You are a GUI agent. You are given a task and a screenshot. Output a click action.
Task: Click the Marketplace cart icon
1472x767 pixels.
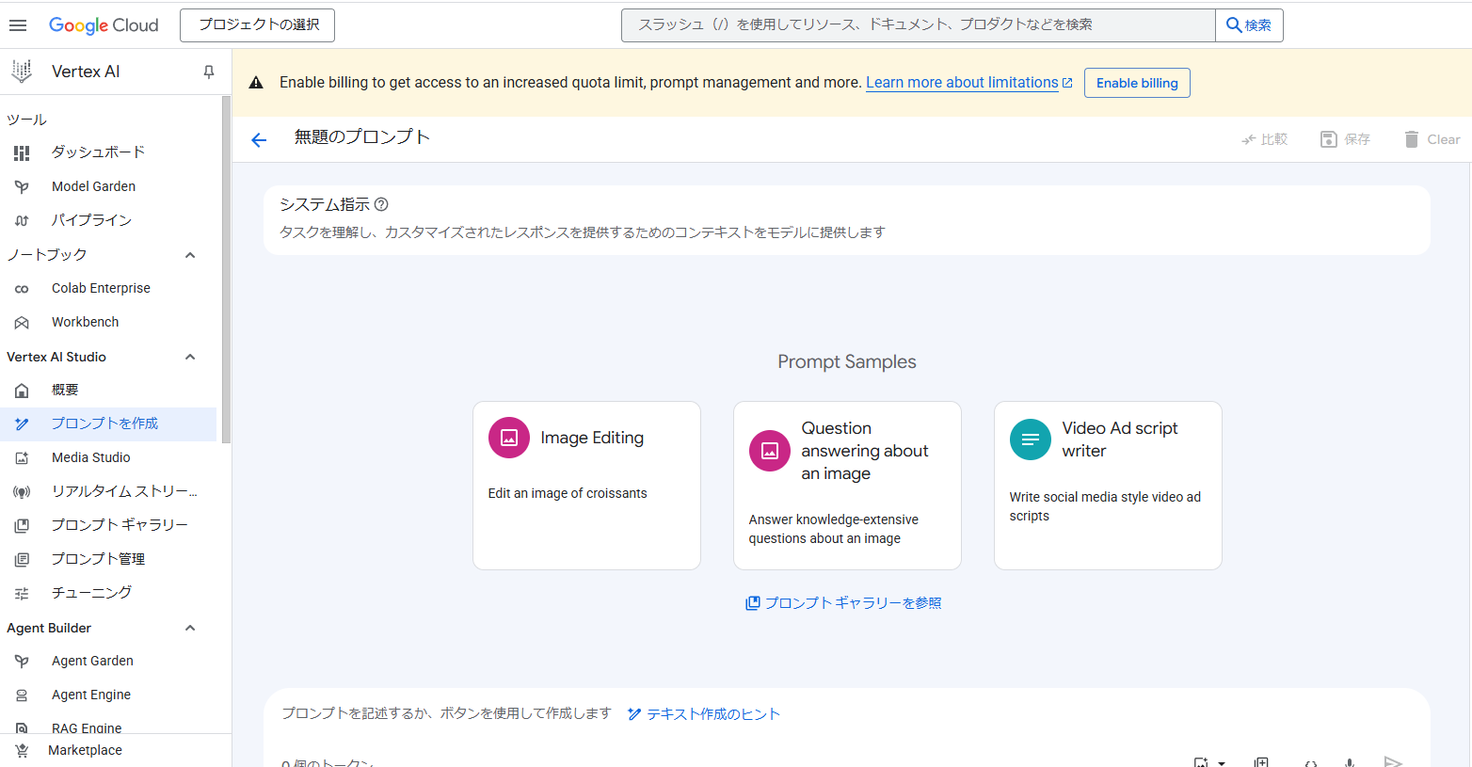[x=22, y=750]
